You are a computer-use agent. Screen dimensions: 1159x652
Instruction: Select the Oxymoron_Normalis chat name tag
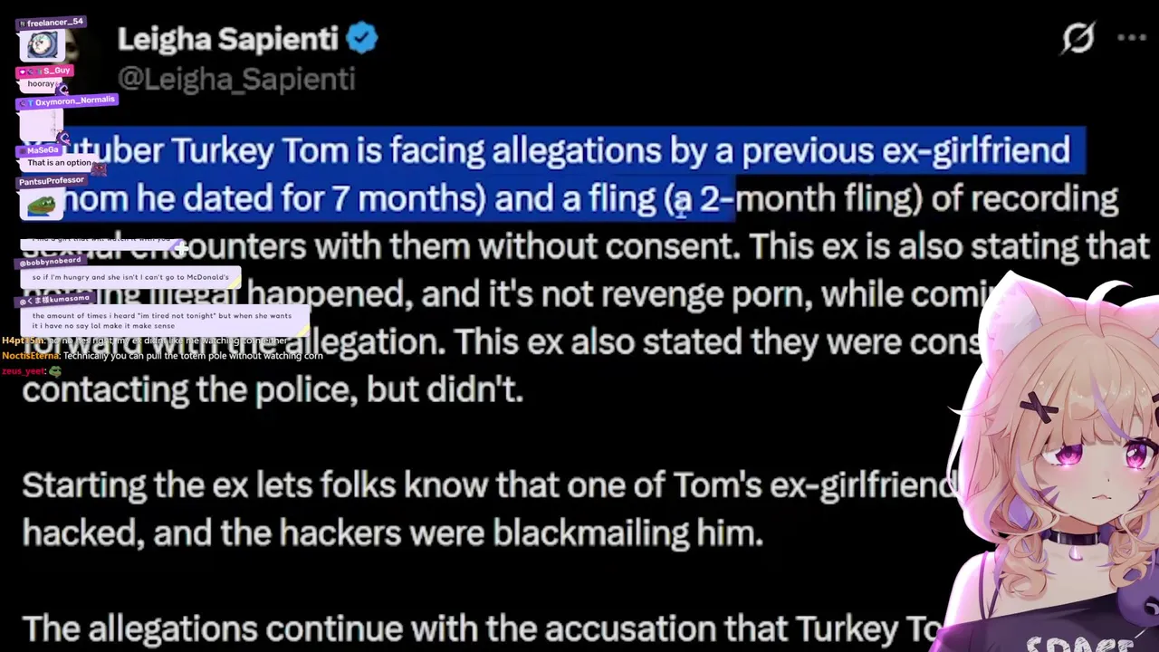pyautogui.click(x=71, y=101)
